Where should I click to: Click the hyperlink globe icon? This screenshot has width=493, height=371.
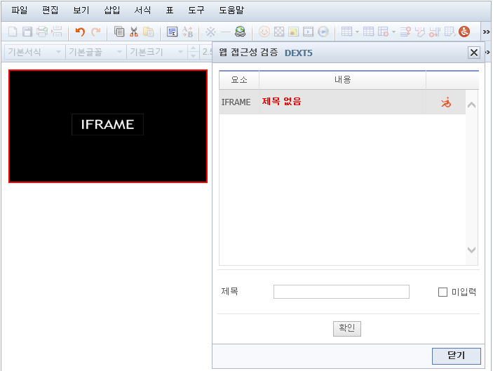click(241, 32)
